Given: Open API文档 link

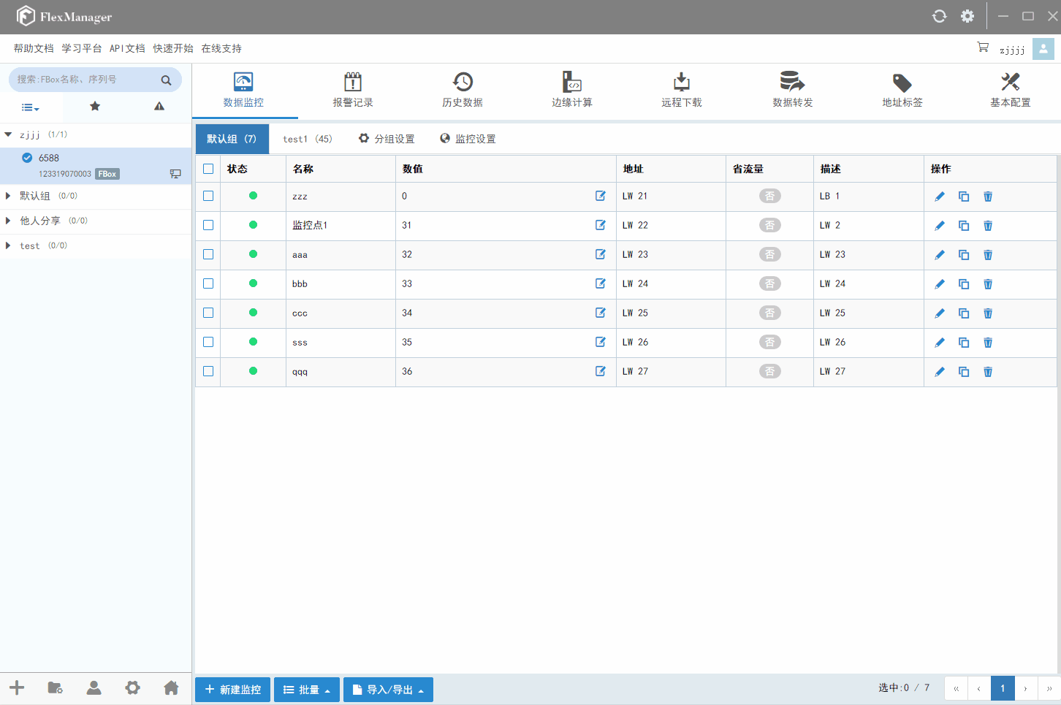Looking at the screenshot, I should coord(127,48).
